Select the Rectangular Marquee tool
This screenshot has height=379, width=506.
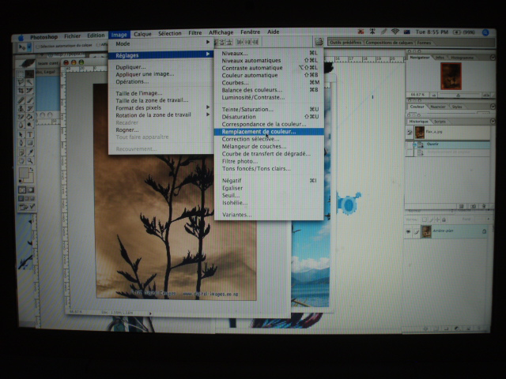point(21,74)
